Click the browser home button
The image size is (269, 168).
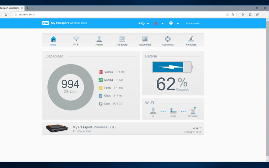tap(6, 14)
